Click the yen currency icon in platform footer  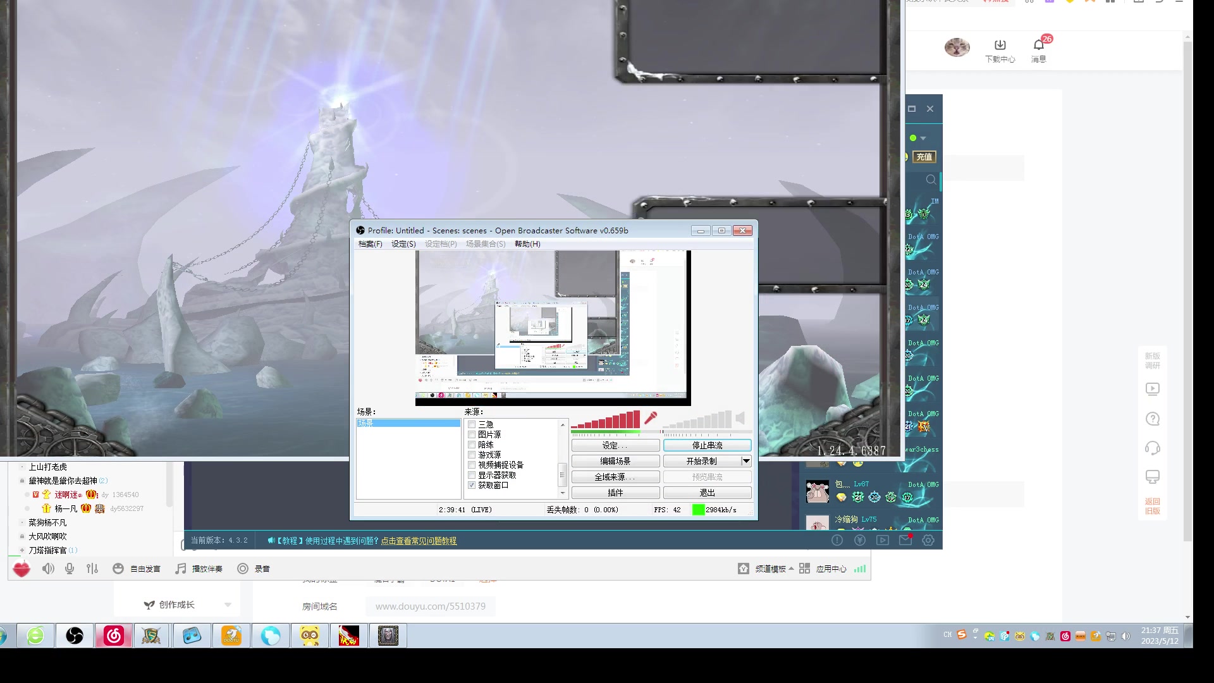860,540
